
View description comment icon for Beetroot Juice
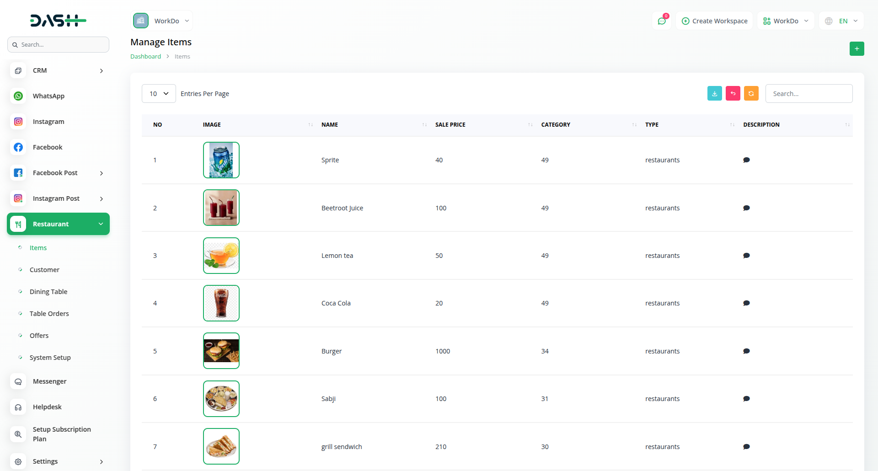click(x=746, y=208)
